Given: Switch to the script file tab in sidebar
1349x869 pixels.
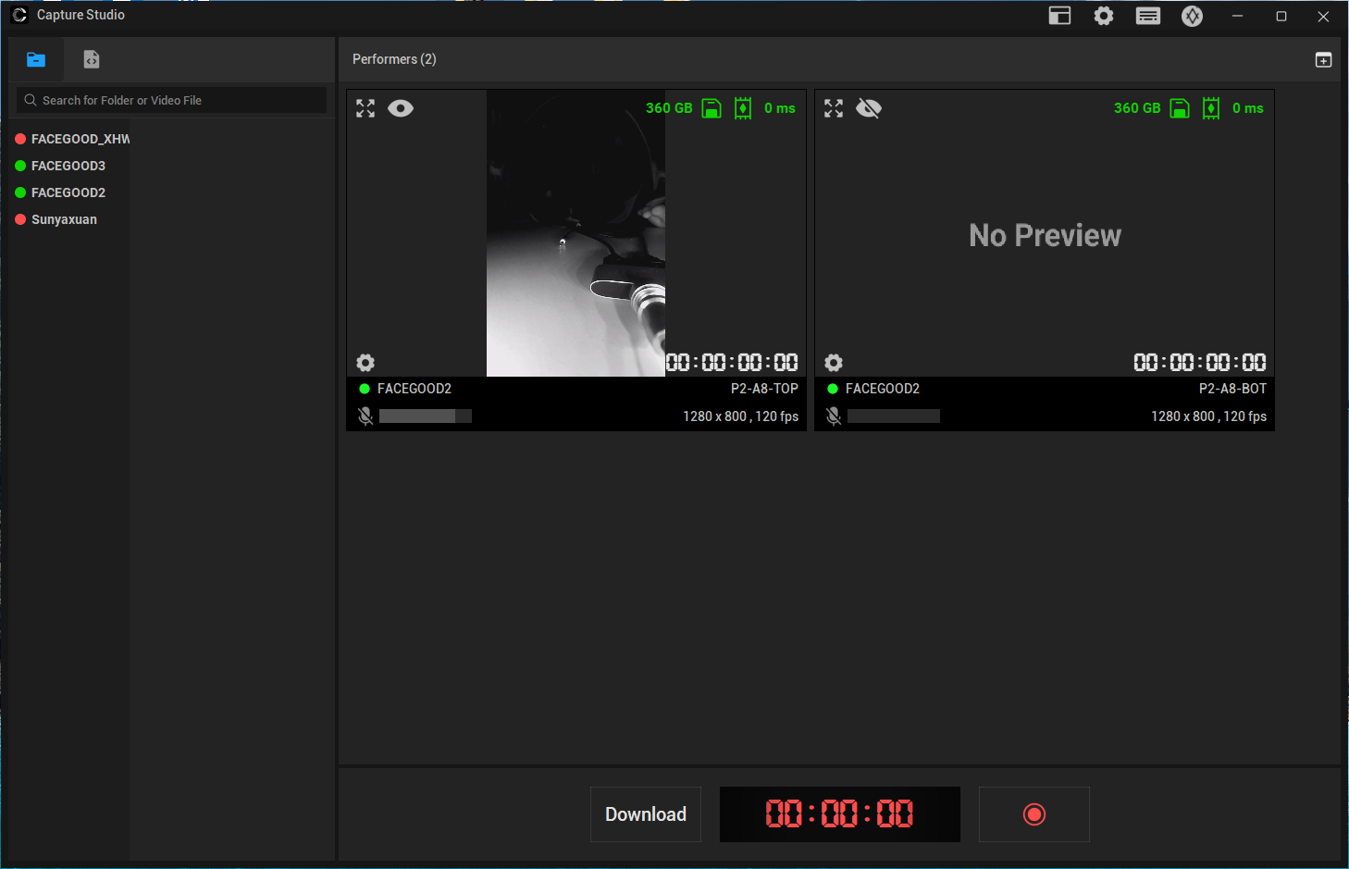Looking at the screenshot, I should coord(92,60).
